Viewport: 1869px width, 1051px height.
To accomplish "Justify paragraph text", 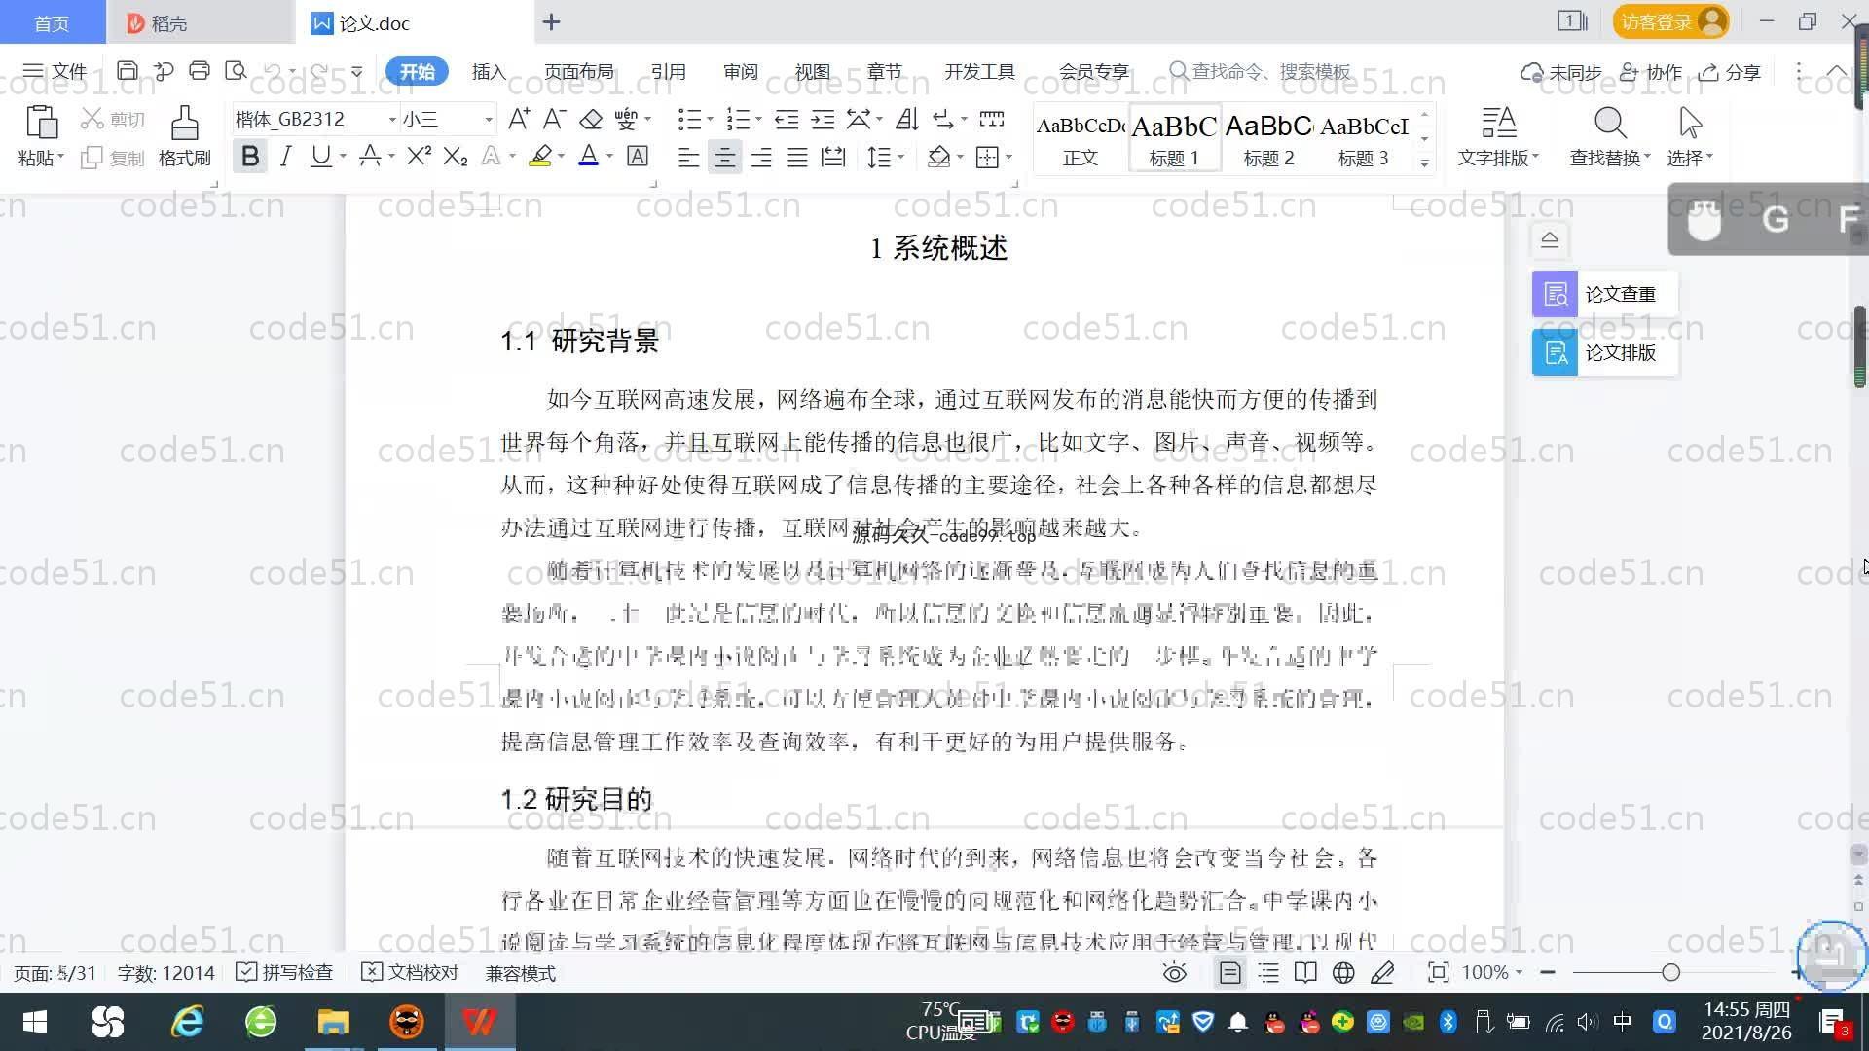I will pyautogui.click(x=797, y=158).
